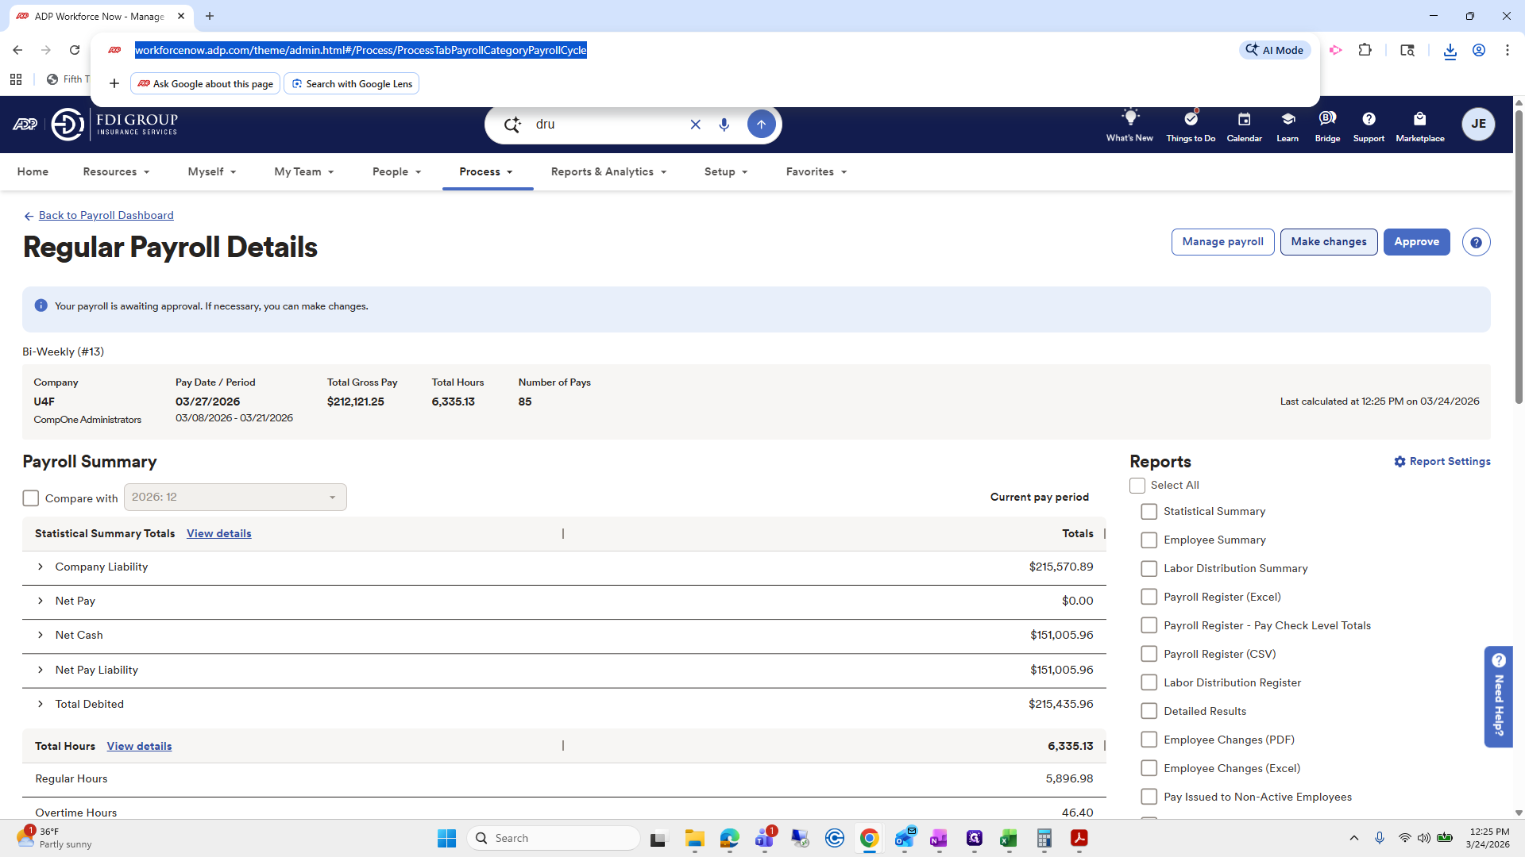Follow the Back to Payroll Dashboard link

click(x=106, y=215)
